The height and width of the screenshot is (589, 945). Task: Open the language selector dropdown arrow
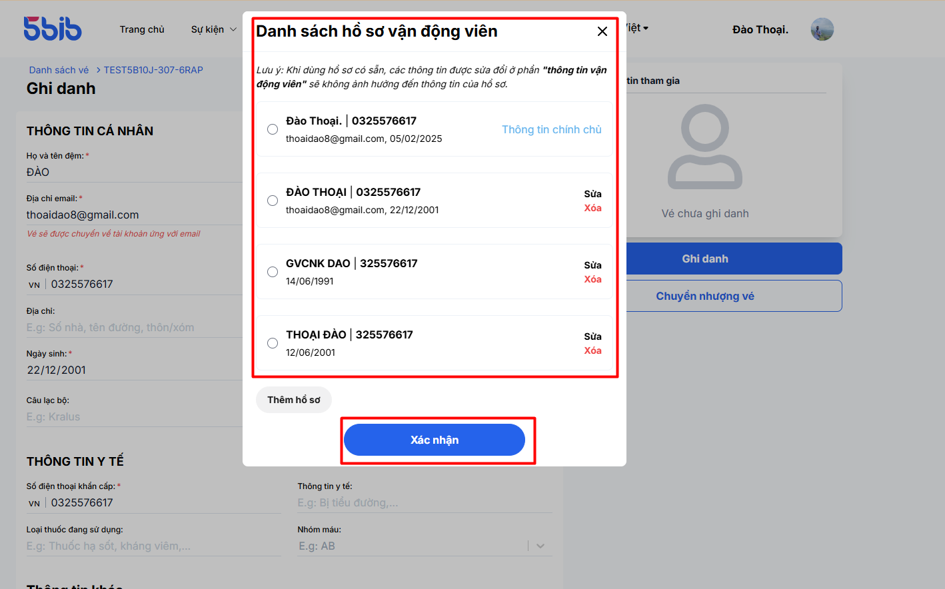(x=646, y=28)
